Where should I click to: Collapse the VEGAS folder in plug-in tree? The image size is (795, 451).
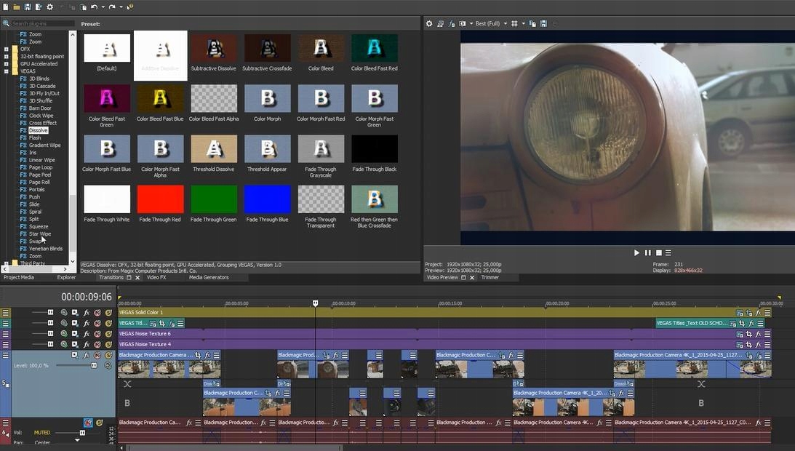click(x=7, y=71)
